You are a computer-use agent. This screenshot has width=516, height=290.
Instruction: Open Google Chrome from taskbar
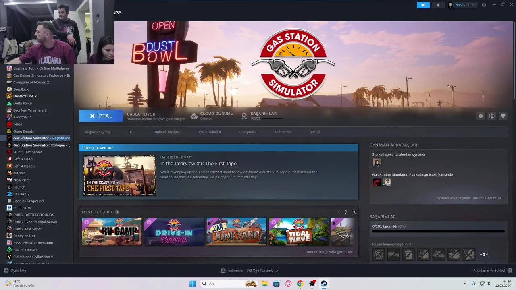(300, 284)
